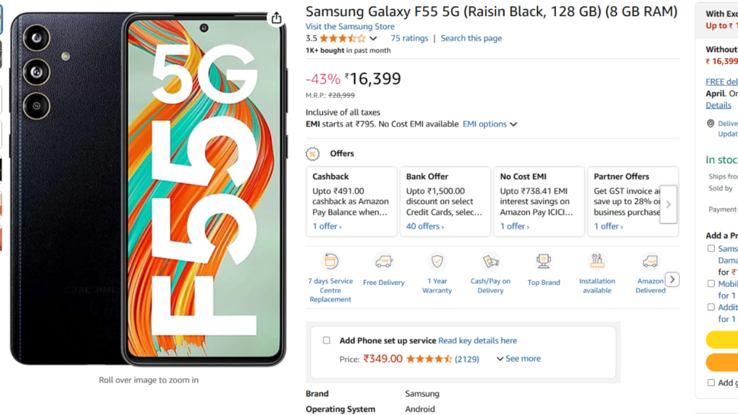The width and height of the screenshot is (738, 415).
Task: Check the first Add a Protection Plan checkbox
Action: tap(711, 248)
